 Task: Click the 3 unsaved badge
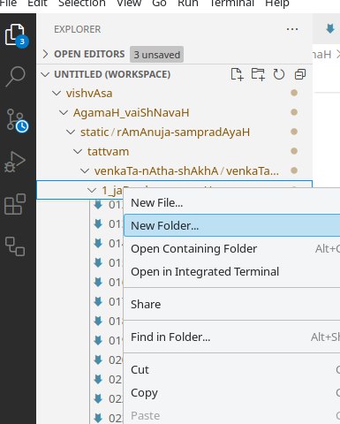pos(156,55)
